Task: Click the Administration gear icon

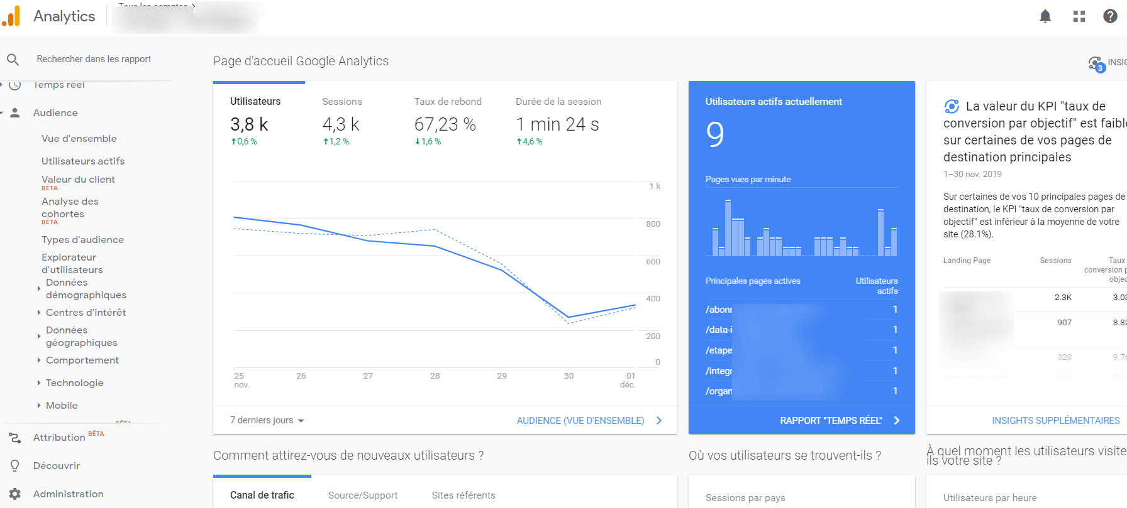Action: coord(15,494)
